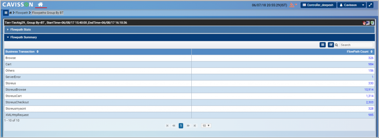Go to the home dashboard icon

tap(40, 4)
